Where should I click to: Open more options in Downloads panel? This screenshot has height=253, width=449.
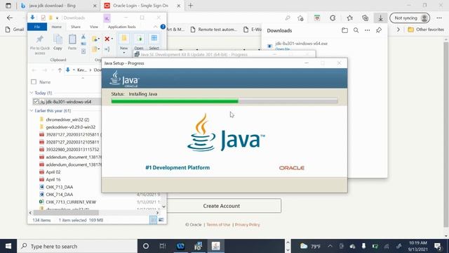click(367, 30)
